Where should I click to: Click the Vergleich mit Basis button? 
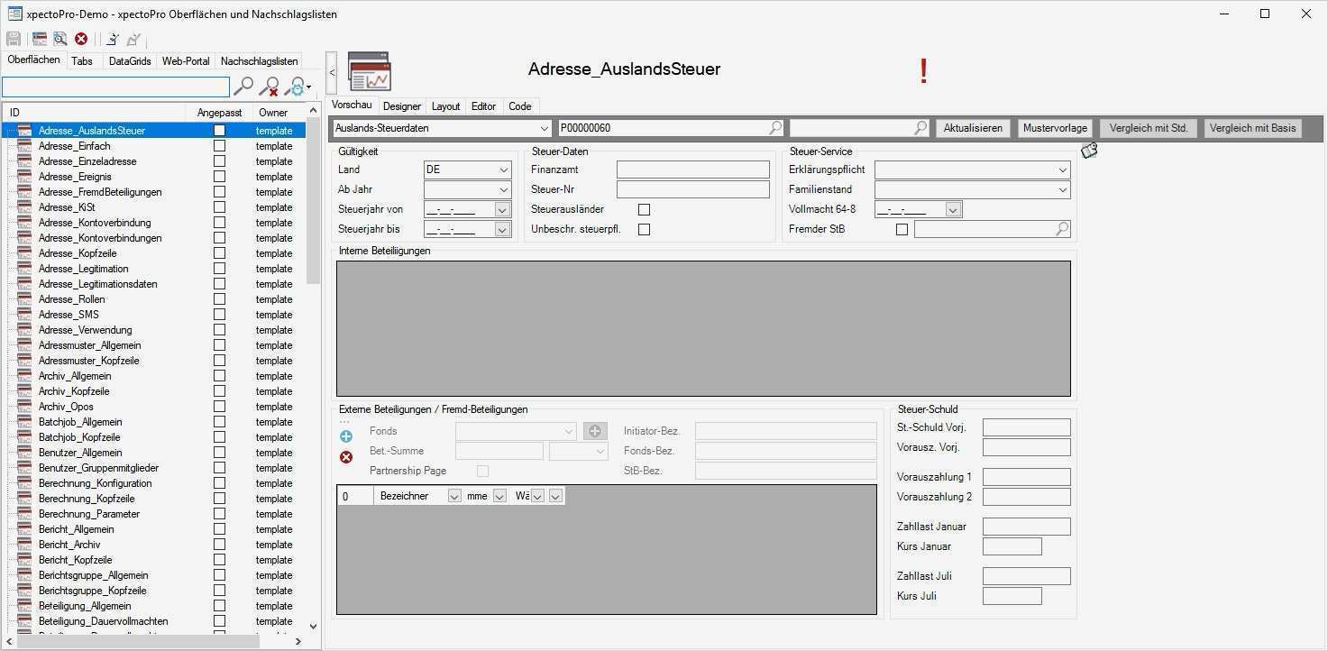(x=1253, y=128)
